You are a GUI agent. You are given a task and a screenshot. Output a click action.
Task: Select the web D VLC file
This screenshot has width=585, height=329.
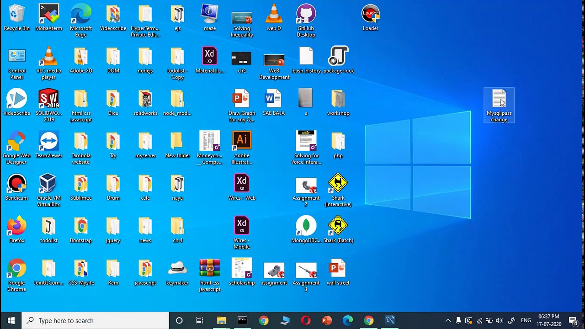pyautogui.click(x=274, y=18)
